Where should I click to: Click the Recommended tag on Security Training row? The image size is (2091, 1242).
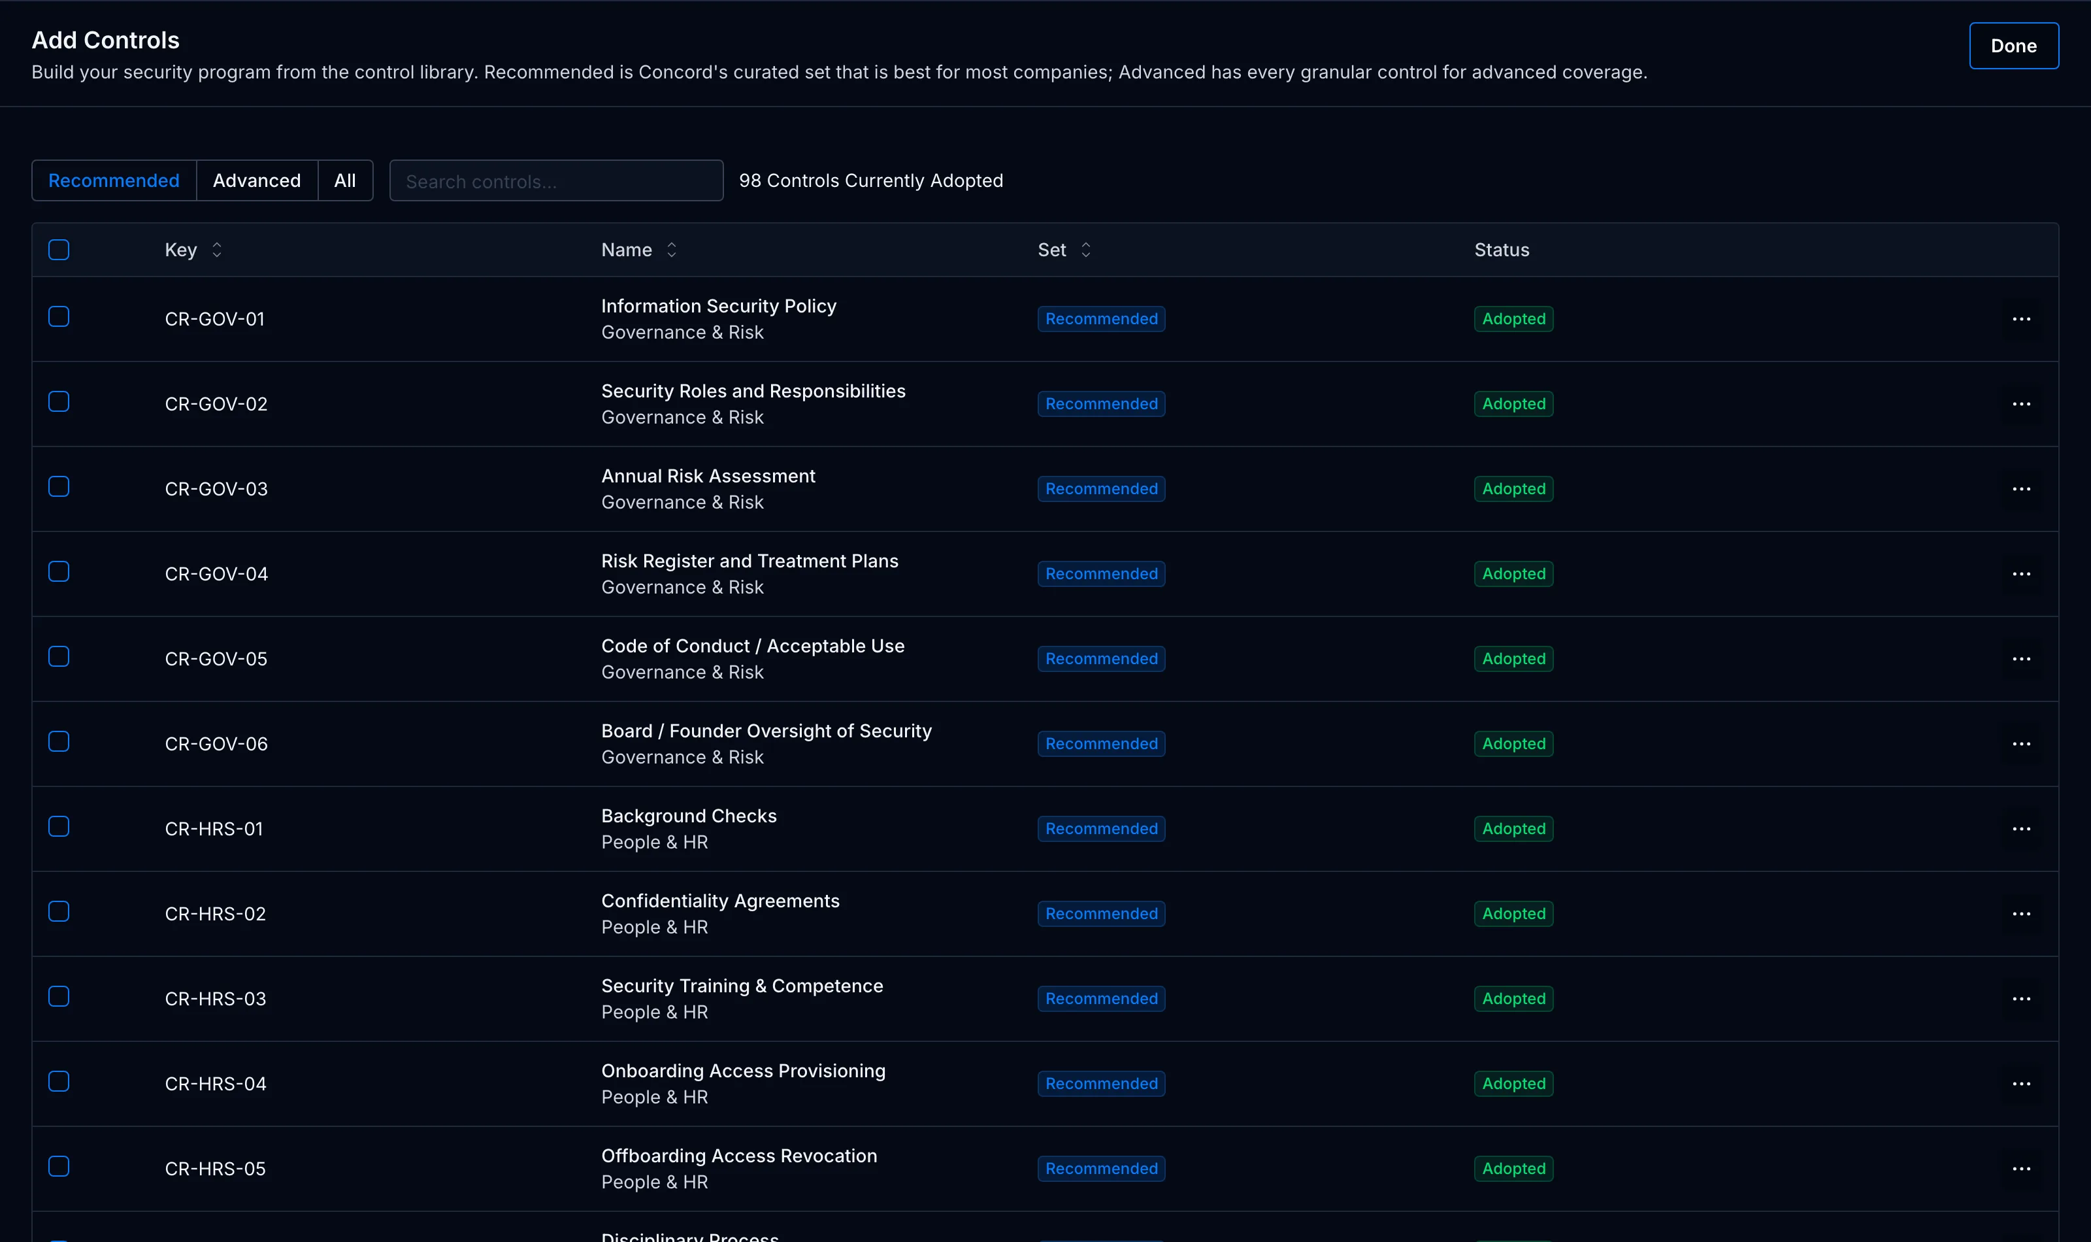coord(1100,998)
